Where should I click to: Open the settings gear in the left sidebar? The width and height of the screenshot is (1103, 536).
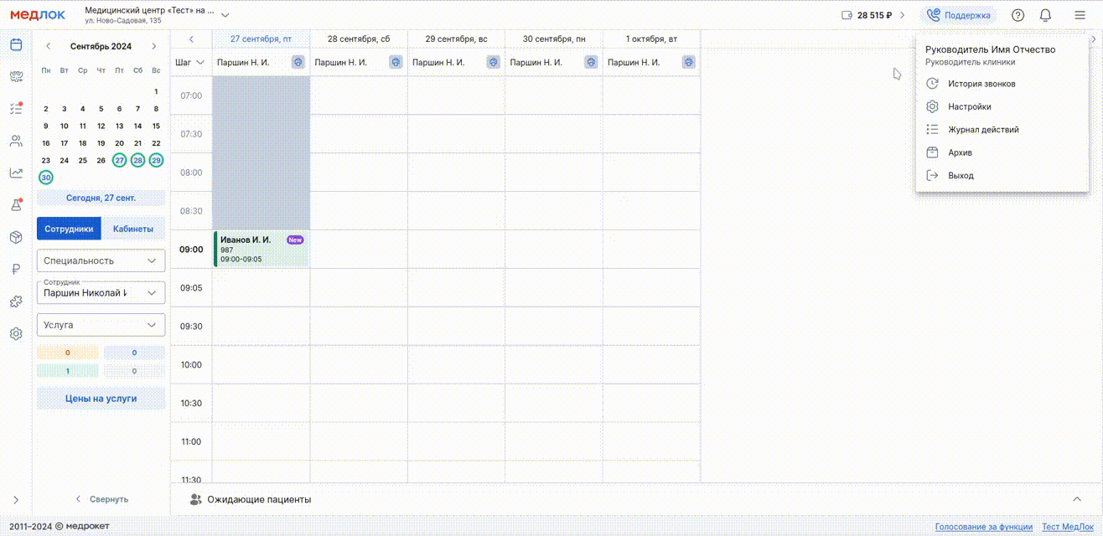(x=16, y=333)
